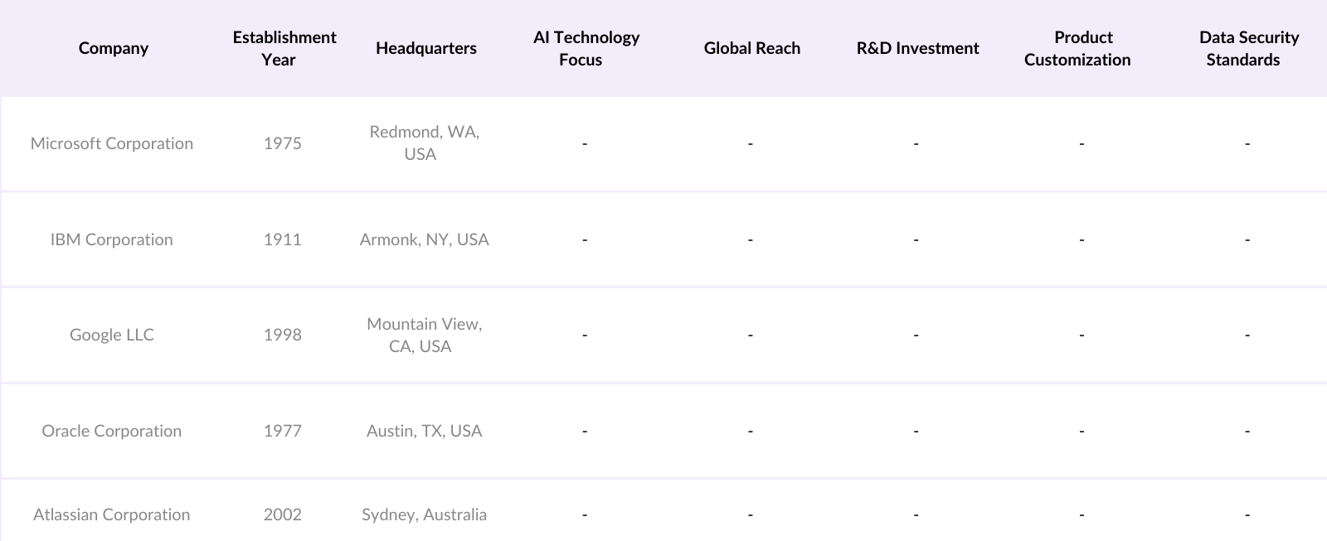
Task: Click the Company column header
Action: [113, 48]
